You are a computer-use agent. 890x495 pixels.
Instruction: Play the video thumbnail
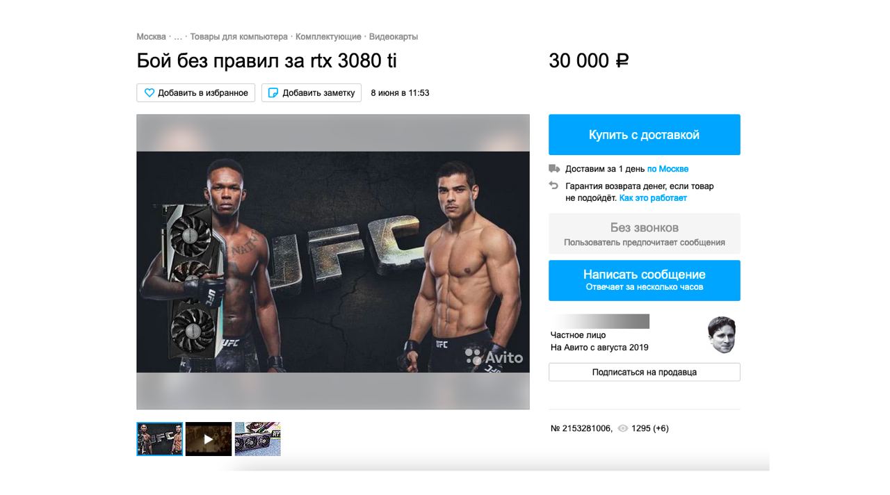209,439
